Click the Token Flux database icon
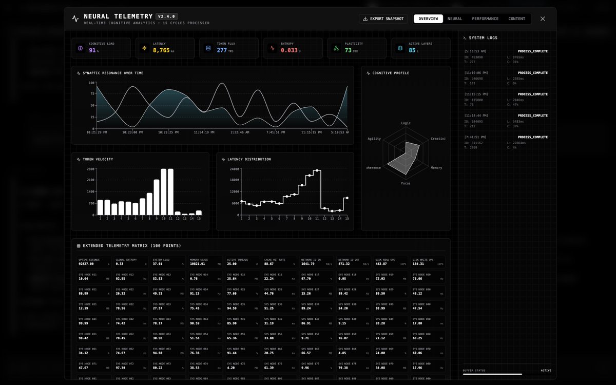Viewport: 616px width, 385px height. pyautogui.click(x=208, y=48)
